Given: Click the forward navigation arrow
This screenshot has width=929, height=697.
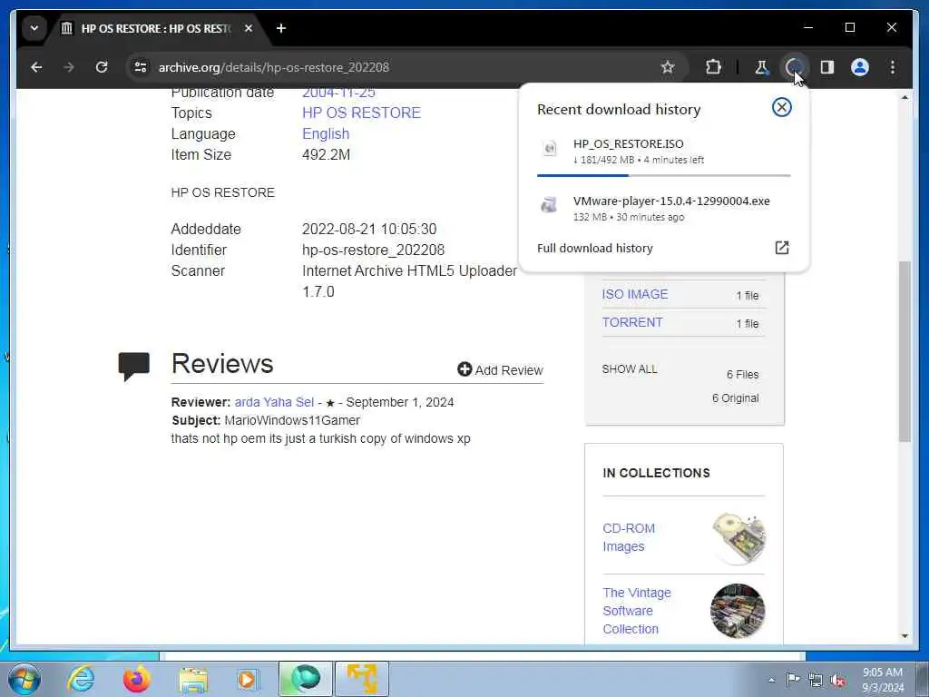Looking at the screenshot, I should pos(69,67).
